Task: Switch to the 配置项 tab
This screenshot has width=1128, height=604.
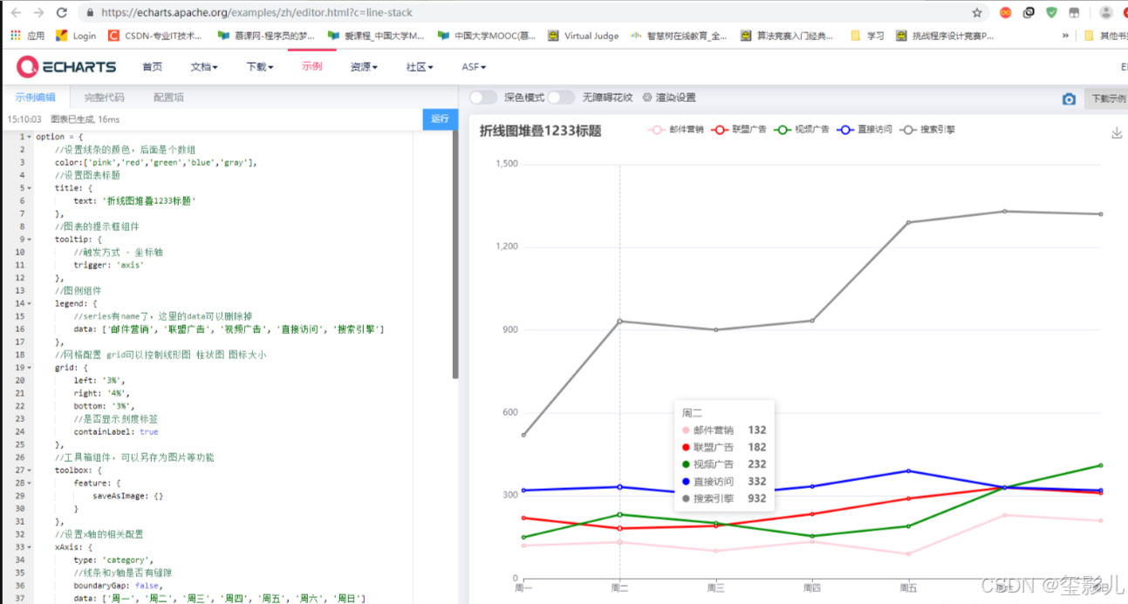Action: click(168, 97)
